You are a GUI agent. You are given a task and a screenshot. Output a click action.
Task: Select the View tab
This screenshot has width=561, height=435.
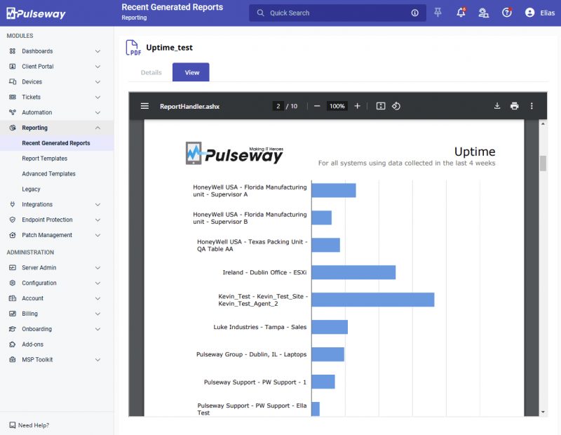191,72
